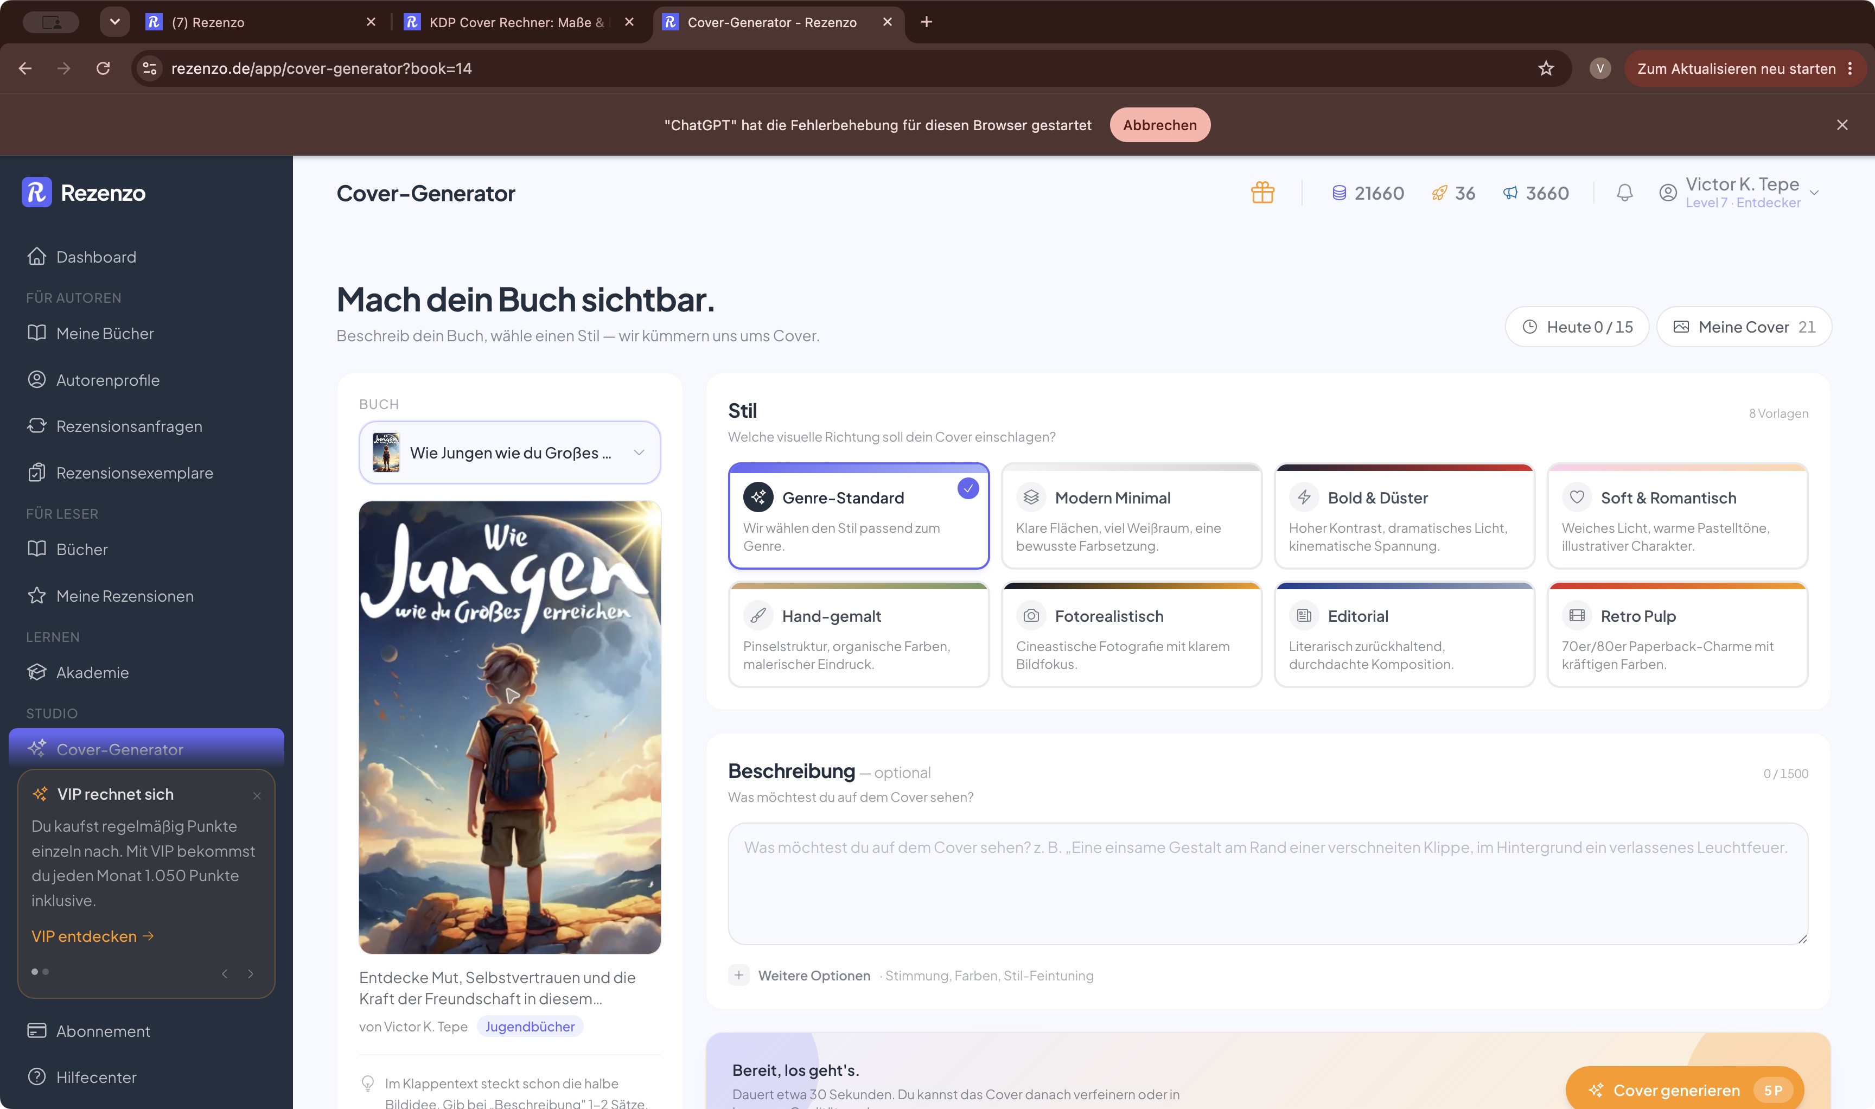Image resolution: width=1875 pixels, height=1109 pixels.
Task: Click into the Beschreibung text area
Action: click(1267, 884)
